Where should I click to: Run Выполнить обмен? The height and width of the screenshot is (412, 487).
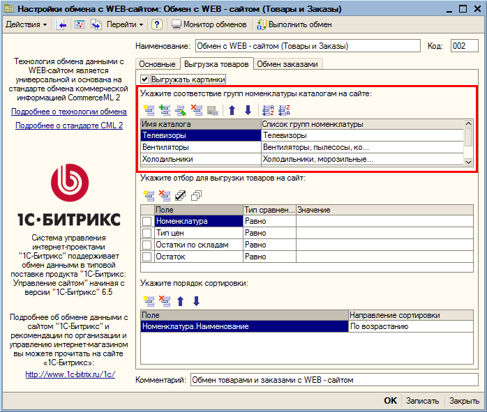(x=294, y=24)
